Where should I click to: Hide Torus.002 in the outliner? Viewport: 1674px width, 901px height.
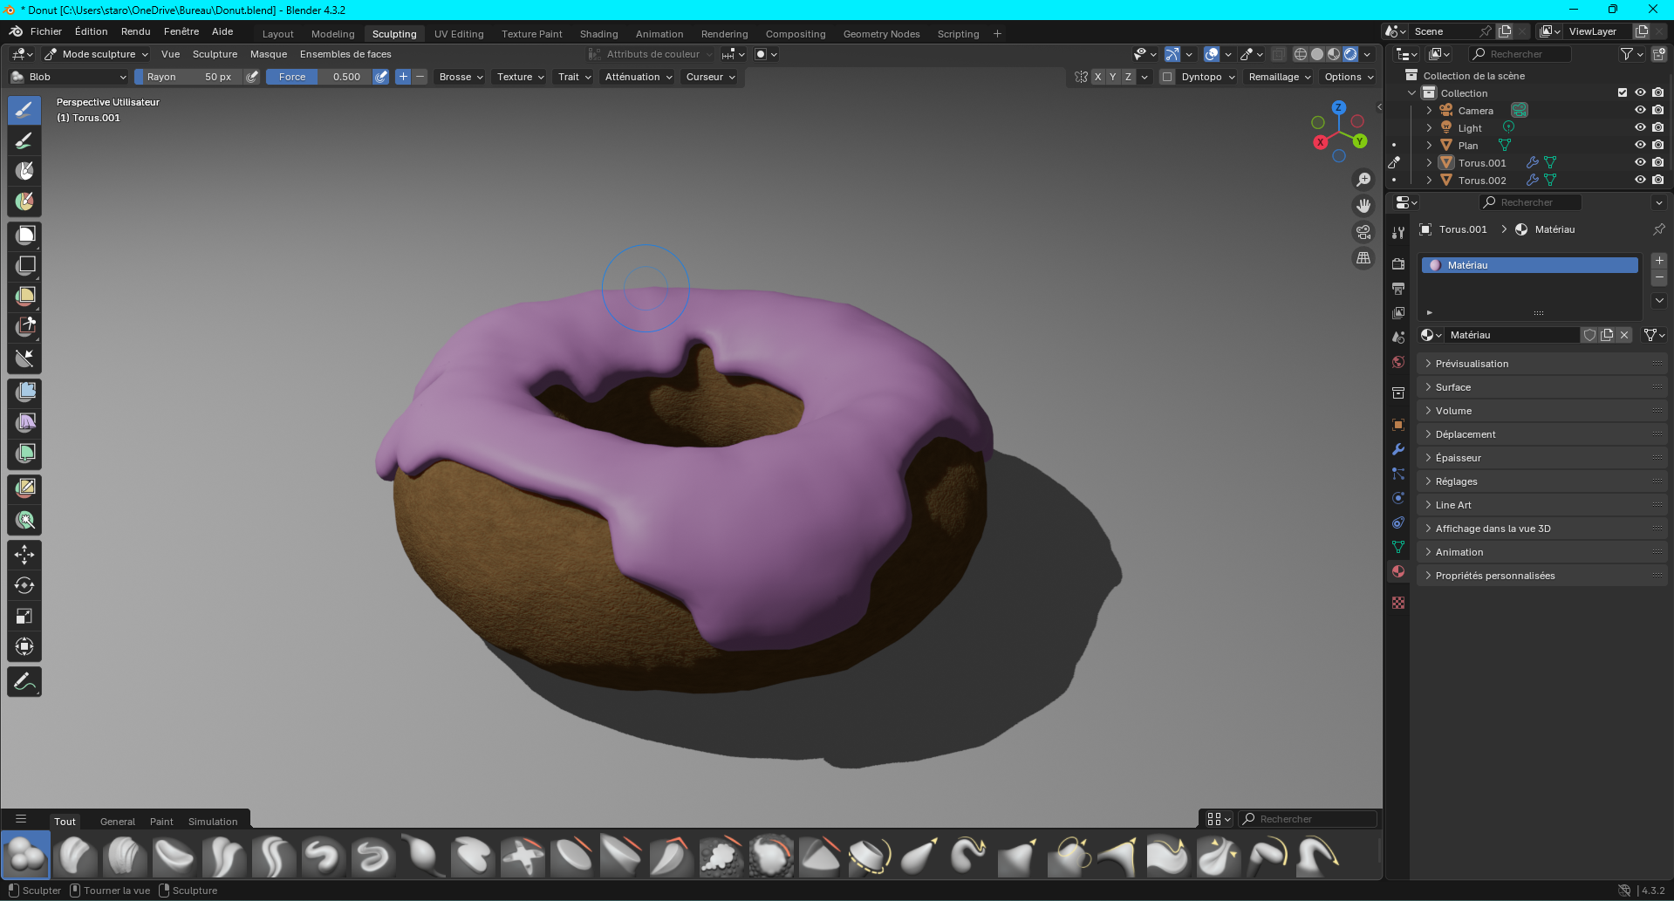(1639, 180)
